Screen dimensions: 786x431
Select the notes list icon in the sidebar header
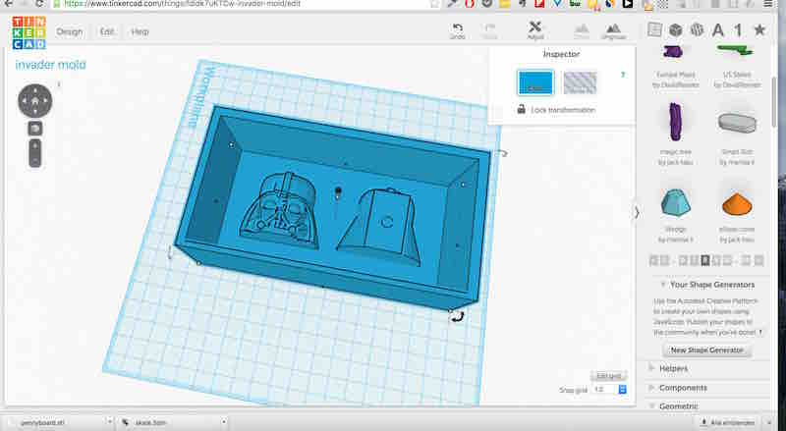654,29
